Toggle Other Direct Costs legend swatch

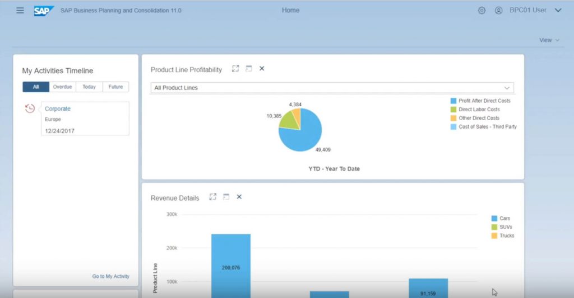[x=453, y=118]
